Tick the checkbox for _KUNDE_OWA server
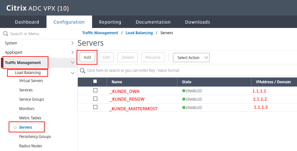The width and height of the screenshot is (297, 151). coord(95,90)
